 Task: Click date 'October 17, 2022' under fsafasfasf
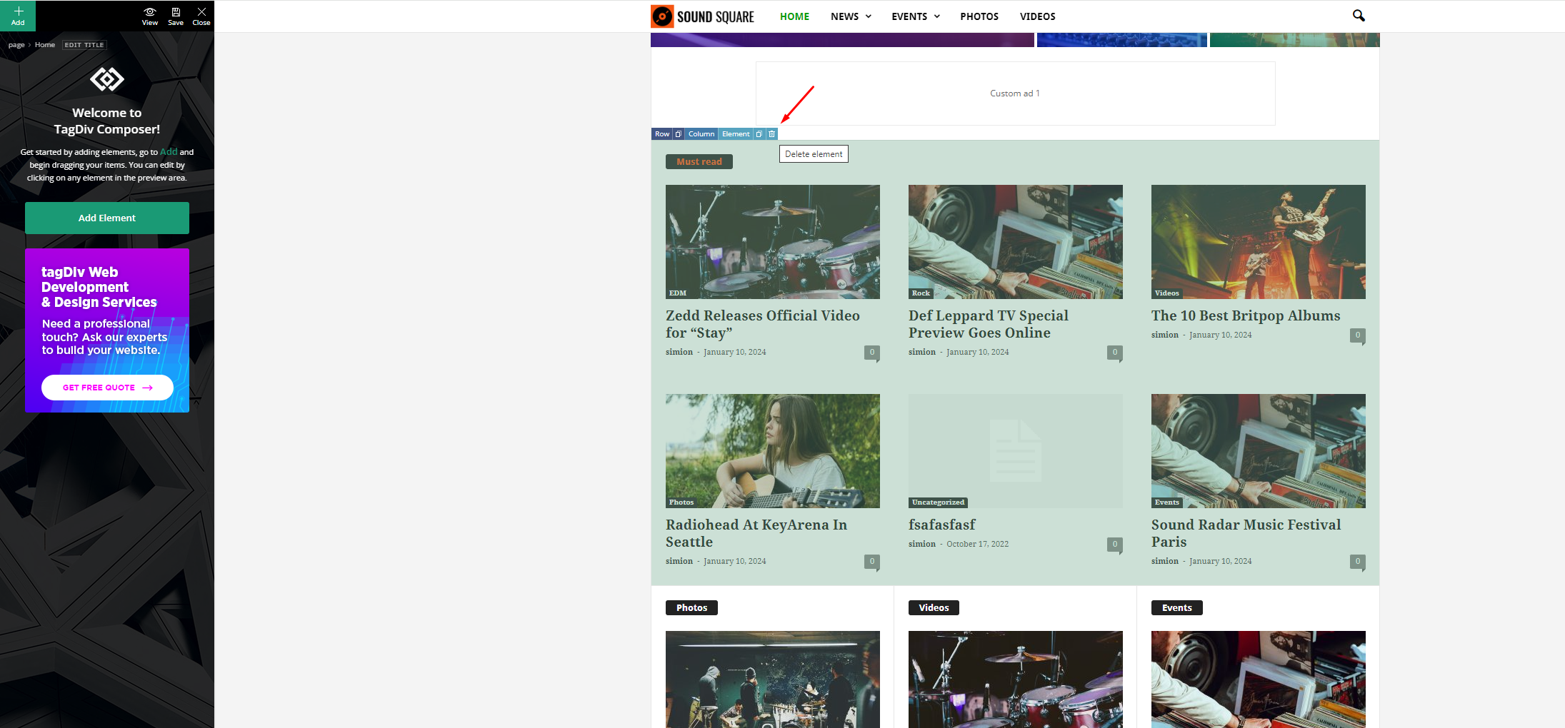(x=978, y=544)
